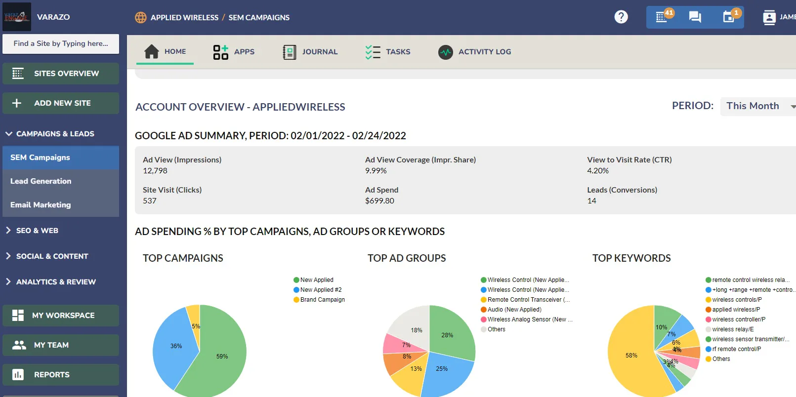The height and width of the screenshot is (397, 796).
Task: Click the SEM Campaigns breadcrumb link
Action: point(259,17)
